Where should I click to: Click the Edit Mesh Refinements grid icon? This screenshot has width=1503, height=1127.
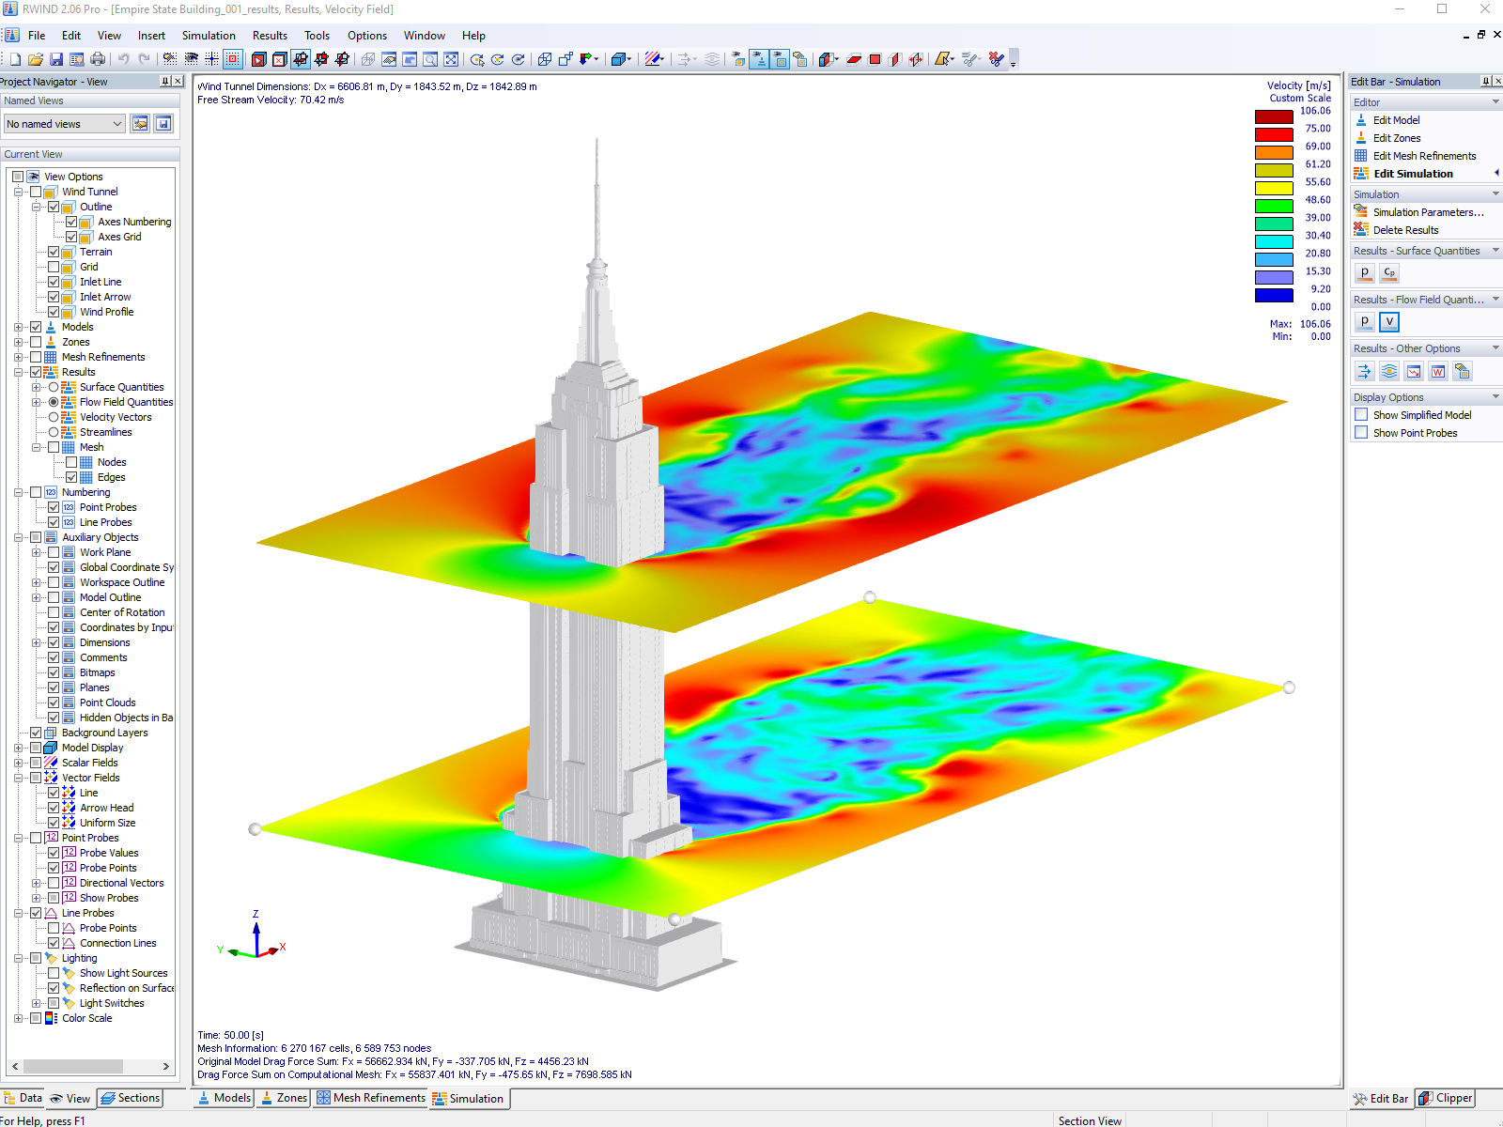pos(1361,156)
